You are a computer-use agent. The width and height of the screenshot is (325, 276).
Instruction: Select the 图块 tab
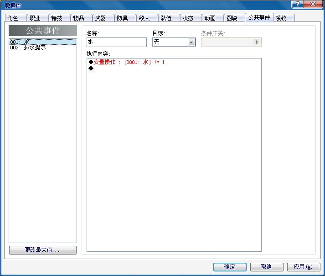click(235, 18)
